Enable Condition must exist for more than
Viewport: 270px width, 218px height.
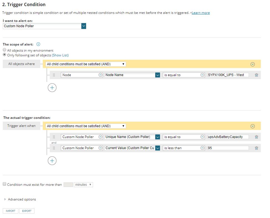point(4,184)
